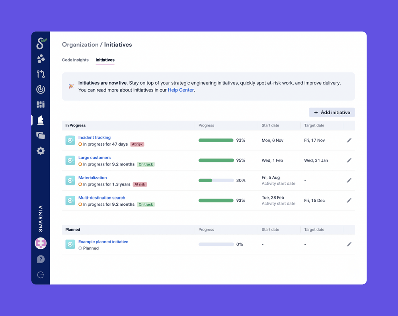Edit the Example planned initiative pencil icon
The width and height of the screenshot is (398, 316).
point(349,244)
